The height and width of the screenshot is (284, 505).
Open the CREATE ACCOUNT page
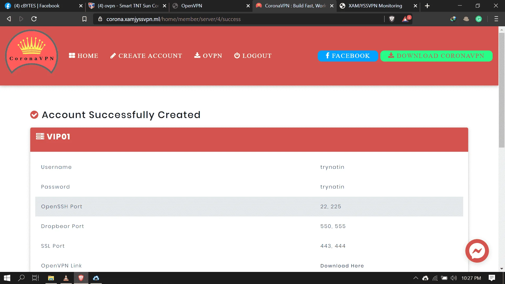coord(146,56)
